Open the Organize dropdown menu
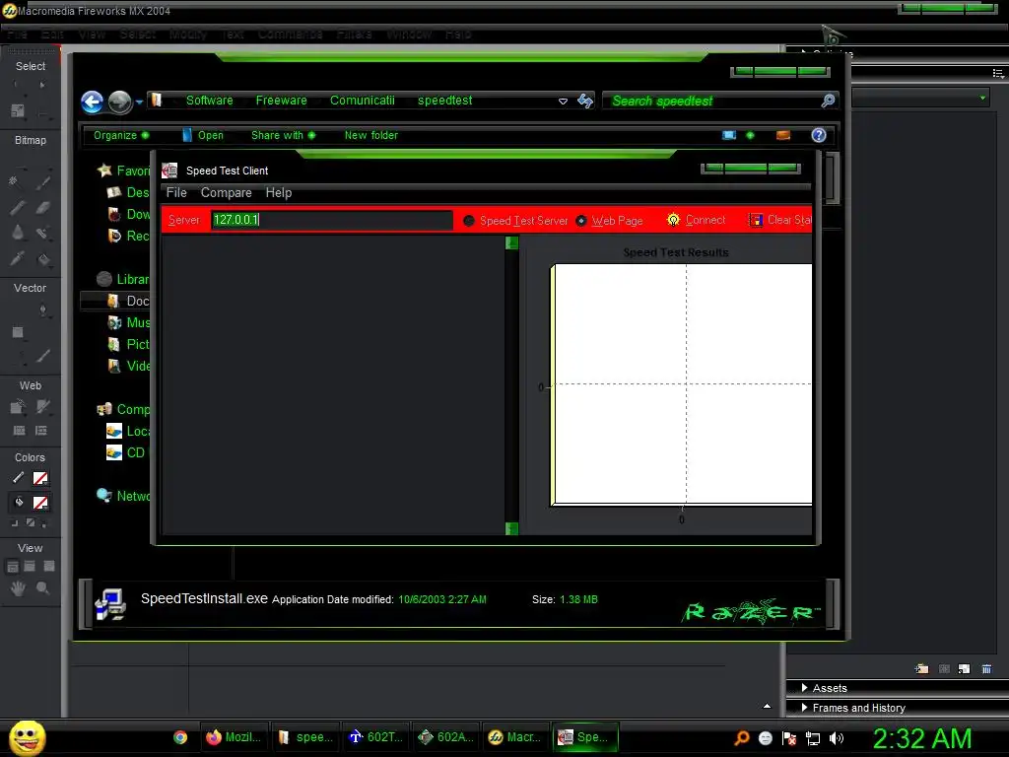This screenshot has width=1009, height=757. point(121,135)
